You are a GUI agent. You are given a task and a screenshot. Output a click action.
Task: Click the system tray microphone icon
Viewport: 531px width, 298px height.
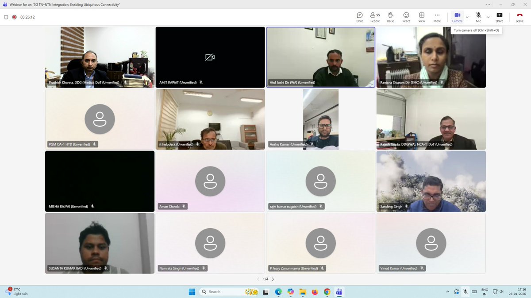pos(466,292)
